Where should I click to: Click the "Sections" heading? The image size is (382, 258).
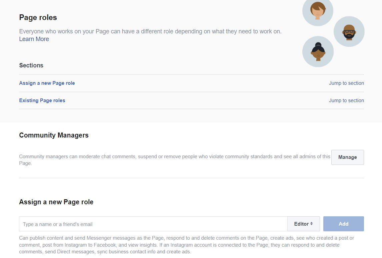click(x=31, y=65)
